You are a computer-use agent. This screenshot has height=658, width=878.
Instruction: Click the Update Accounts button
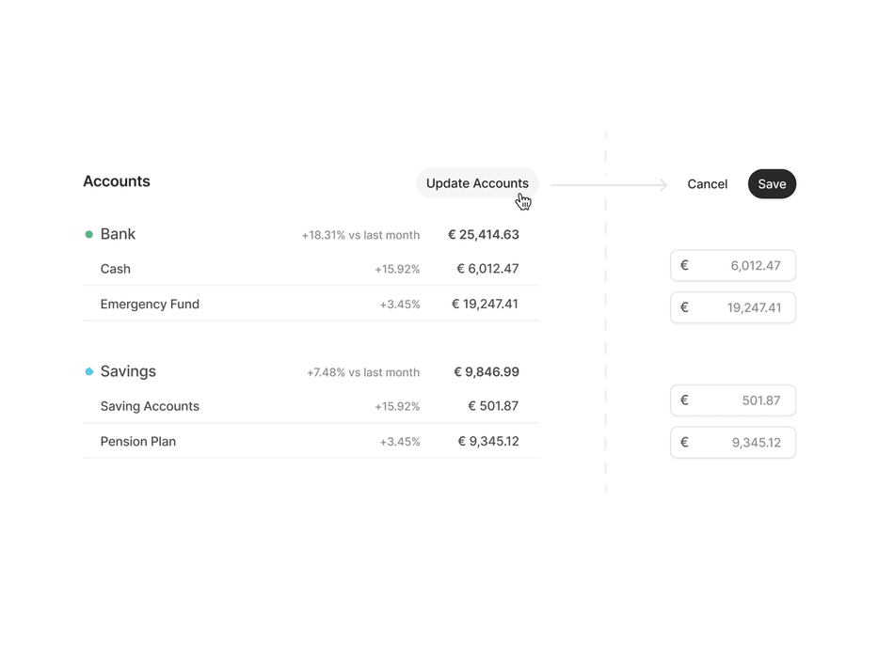point(477,183)
